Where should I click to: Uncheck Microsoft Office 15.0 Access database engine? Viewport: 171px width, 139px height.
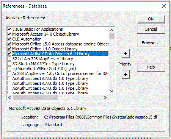tap(9, 44)
